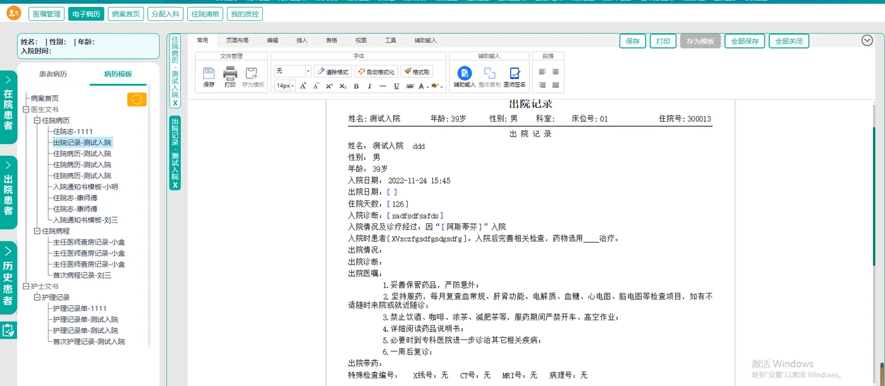Collapse the 住院病程 tree node
The height and width of the screenshot is (386, 885).
click(37, 231)
